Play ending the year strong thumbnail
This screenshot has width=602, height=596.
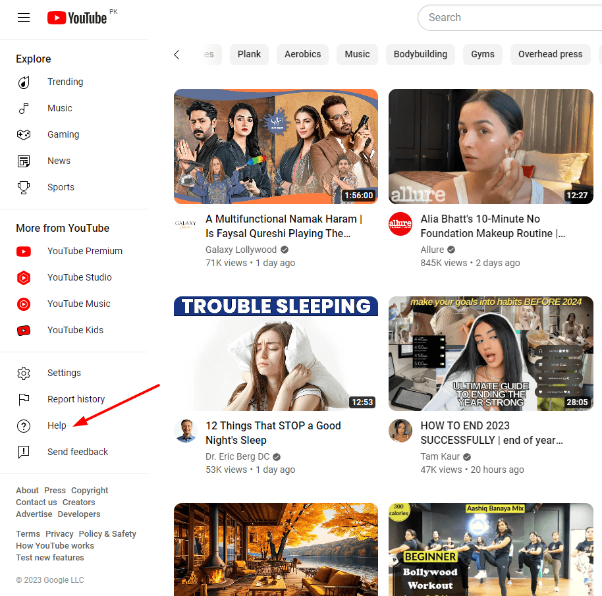[x=491, y=354]
